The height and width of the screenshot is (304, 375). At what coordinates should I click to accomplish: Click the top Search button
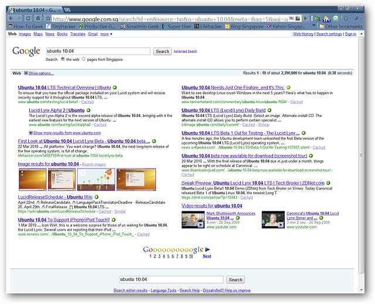(x=162, y=51)
